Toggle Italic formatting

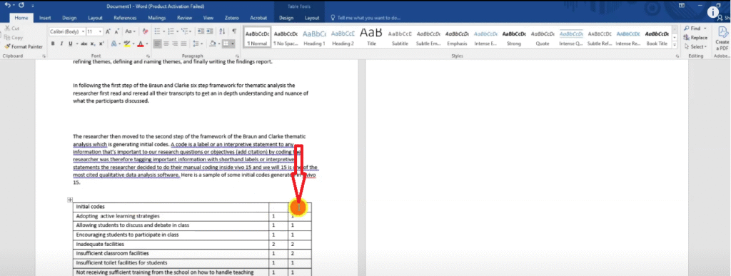click(61, 44)
